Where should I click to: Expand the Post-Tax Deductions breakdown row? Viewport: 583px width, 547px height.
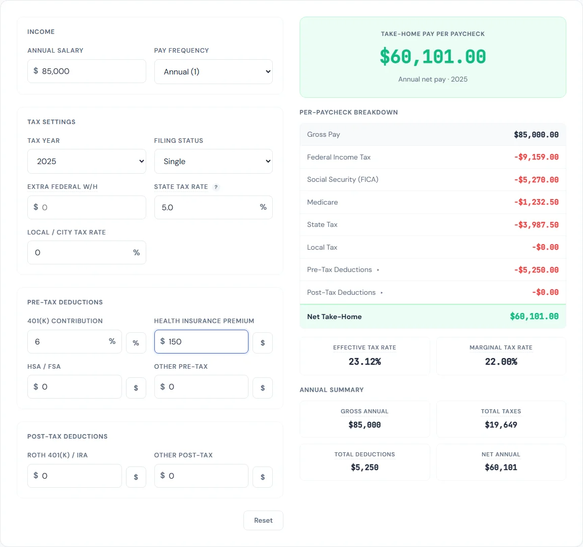tap(345, 292)
